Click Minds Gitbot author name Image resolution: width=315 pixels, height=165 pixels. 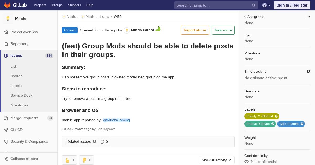[143, 30]
